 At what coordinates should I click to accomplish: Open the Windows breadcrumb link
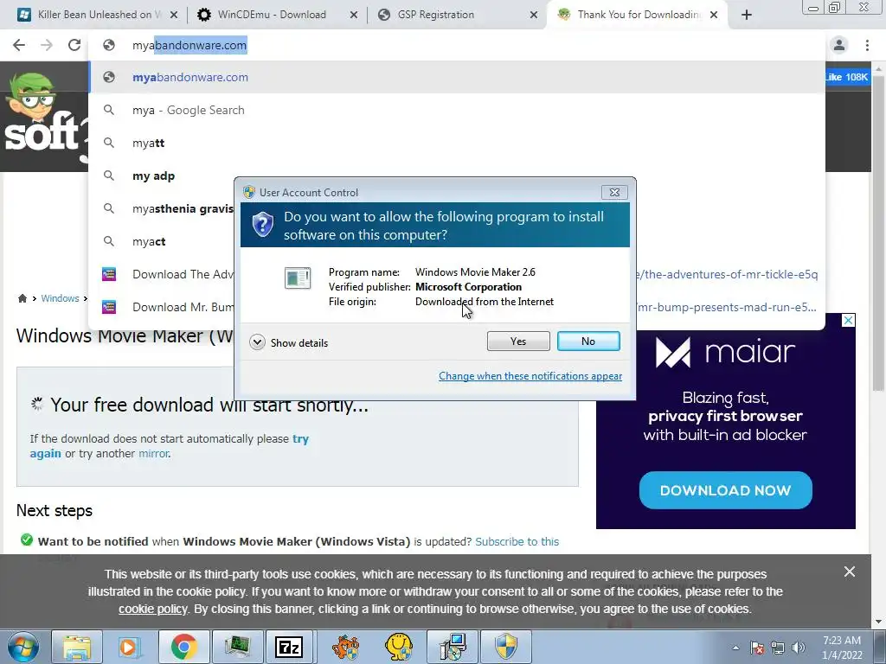[60, 298]
